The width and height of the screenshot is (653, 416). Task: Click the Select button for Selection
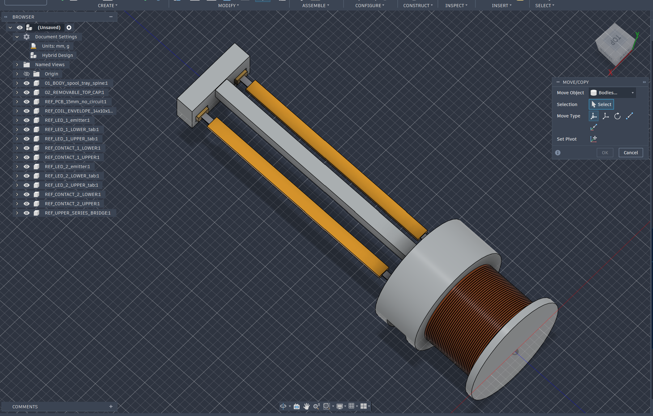click(x=601, y=104)
